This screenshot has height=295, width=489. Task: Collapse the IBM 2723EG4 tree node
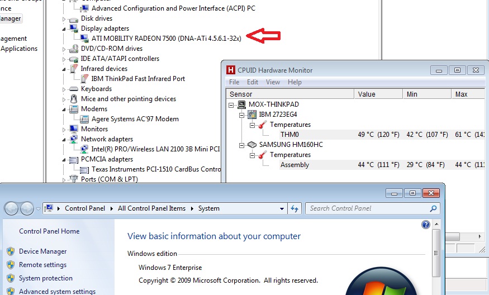tap(241, 115)
